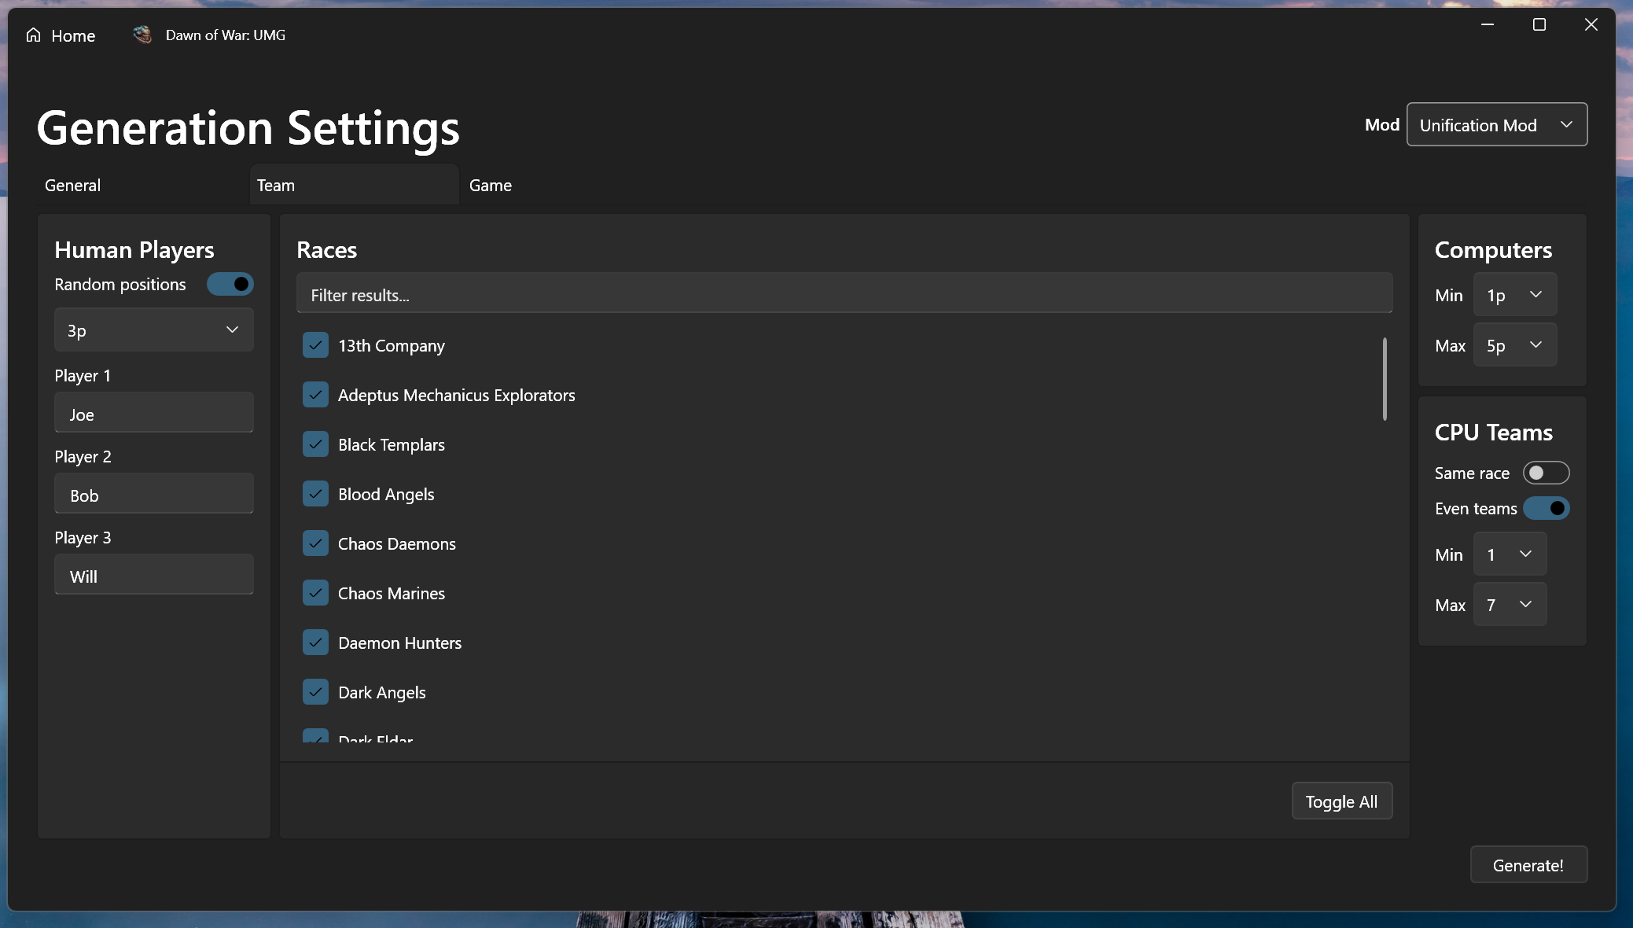
Task: Expand the human player count 3p dropdown
Action: pyautogui.click(x=153, y=330)
